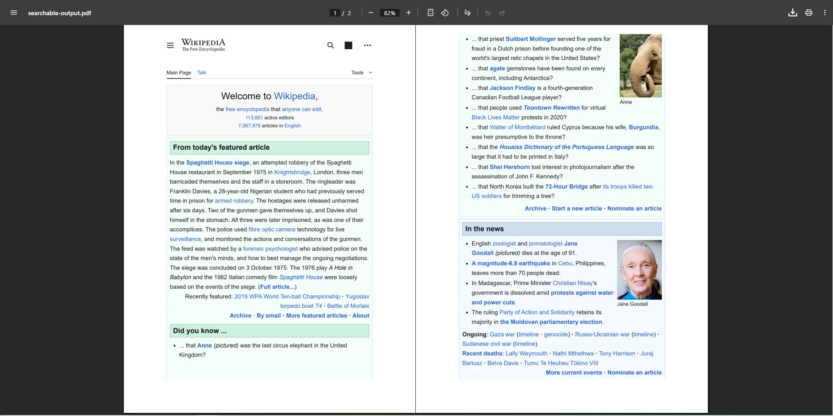The image size is (833, 416).
Task: Print the PDF document
Action: click(808, 13)
